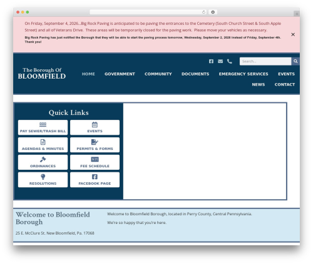This screenshot has width=313, height=264.
Task: Click the Fee Schedule label
Action: 95,166
